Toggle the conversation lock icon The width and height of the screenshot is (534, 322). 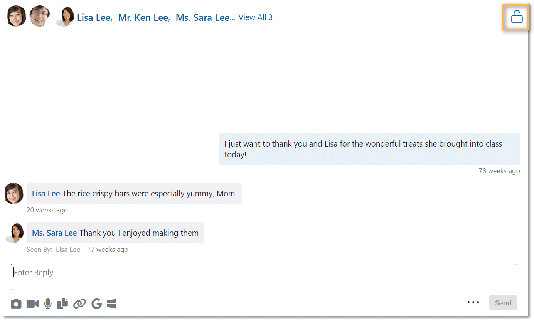click(x=516, y=17)
